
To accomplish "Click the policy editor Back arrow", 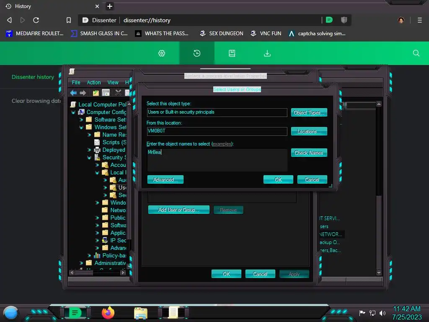I will (73, 93).
